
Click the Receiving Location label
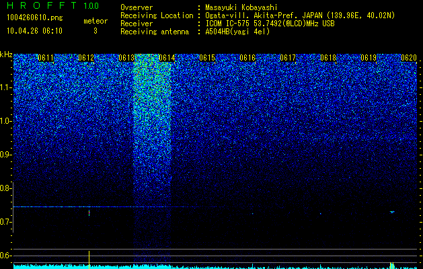coord(157,15)
